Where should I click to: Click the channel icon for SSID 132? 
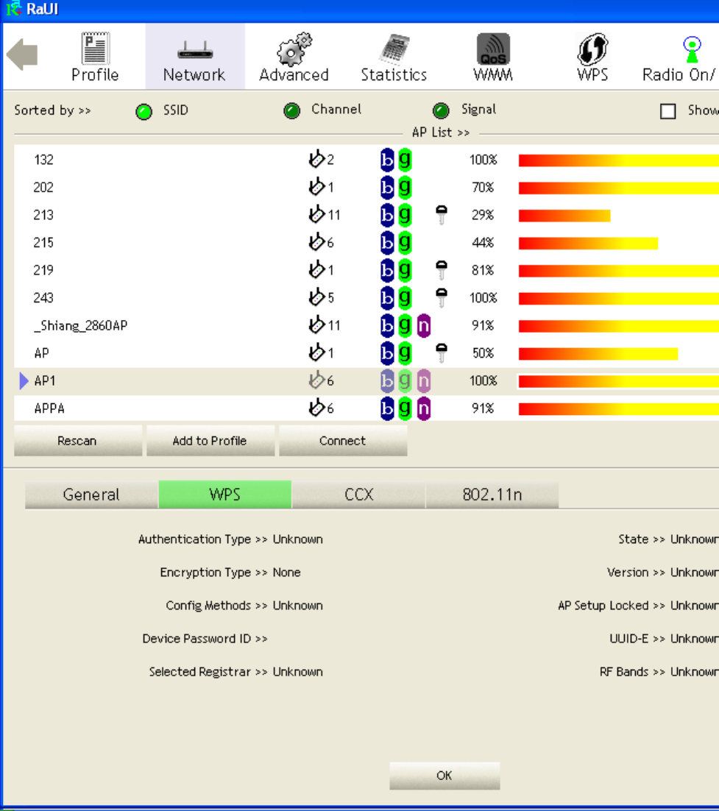click(316, 159)
